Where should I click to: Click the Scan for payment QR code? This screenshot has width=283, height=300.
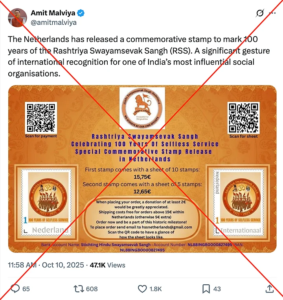tap(41, 118)
